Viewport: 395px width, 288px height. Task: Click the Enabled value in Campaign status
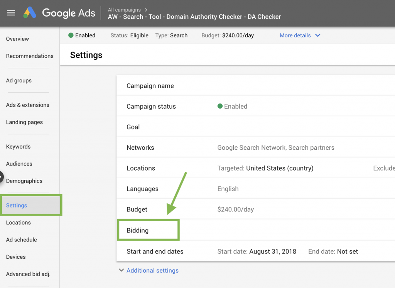click(x=236, y=106)
